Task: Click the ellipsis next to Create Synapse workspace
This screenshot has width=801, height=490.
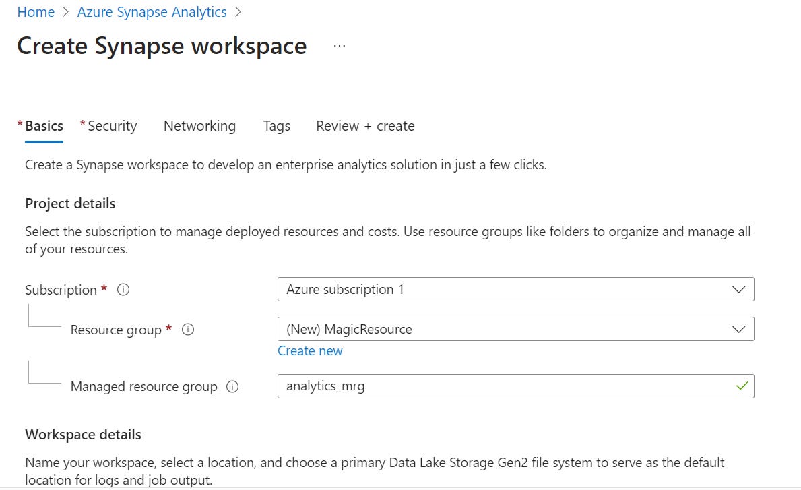Action: [339, 44]
